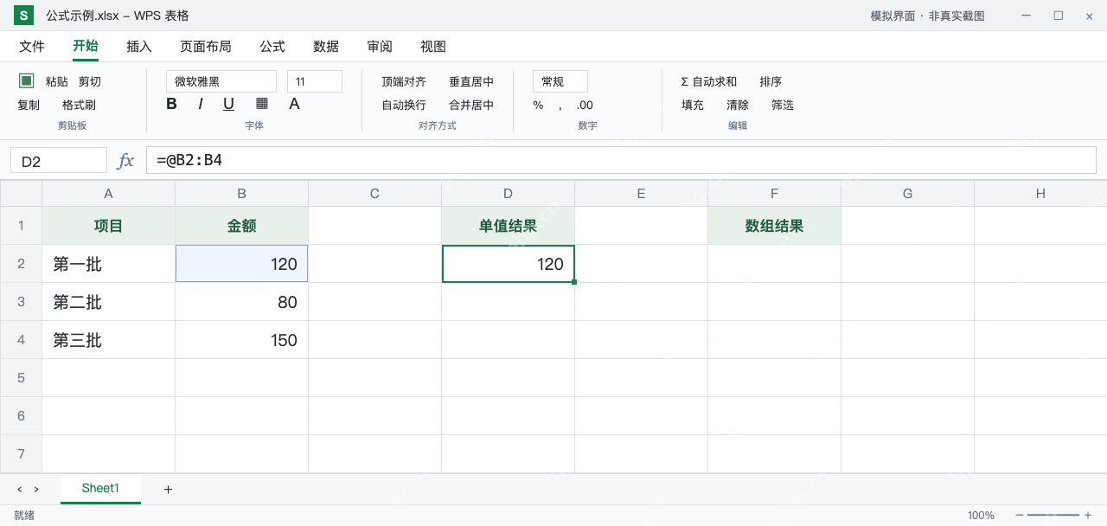The image size is (1107, 526).
Task: Select row 3 header
Action: pos(21,302)
